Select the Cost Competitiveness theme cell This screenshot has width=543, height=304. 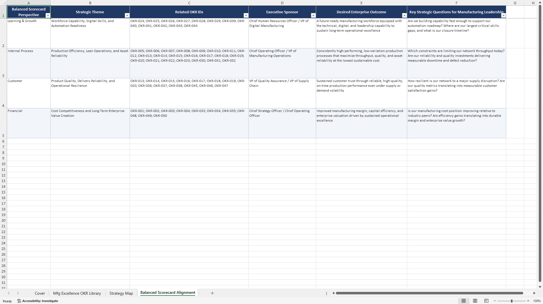pos(90,123)
